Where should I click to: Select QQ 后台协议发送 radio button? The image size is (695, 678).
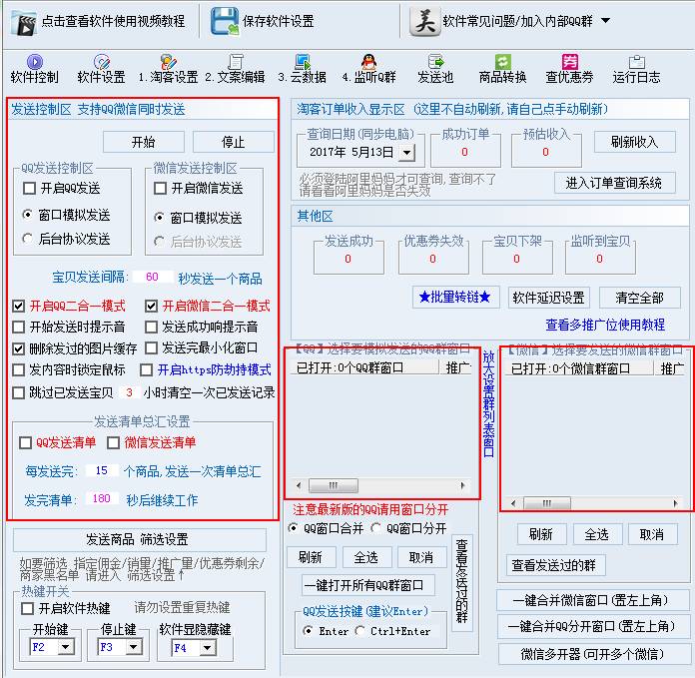28,239
